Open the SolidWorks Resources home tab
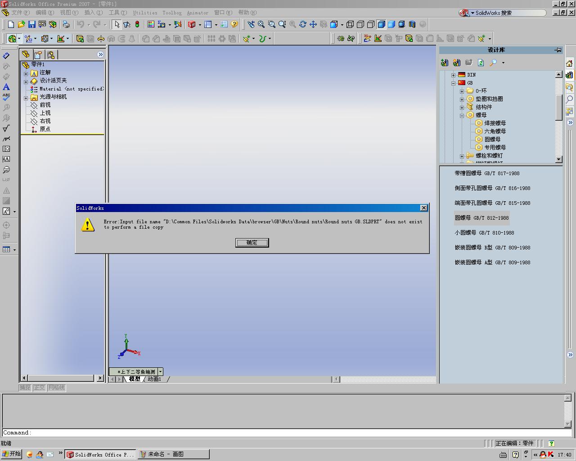The width and height of the screenshot is (576, 461). click(x=569, y=63)
